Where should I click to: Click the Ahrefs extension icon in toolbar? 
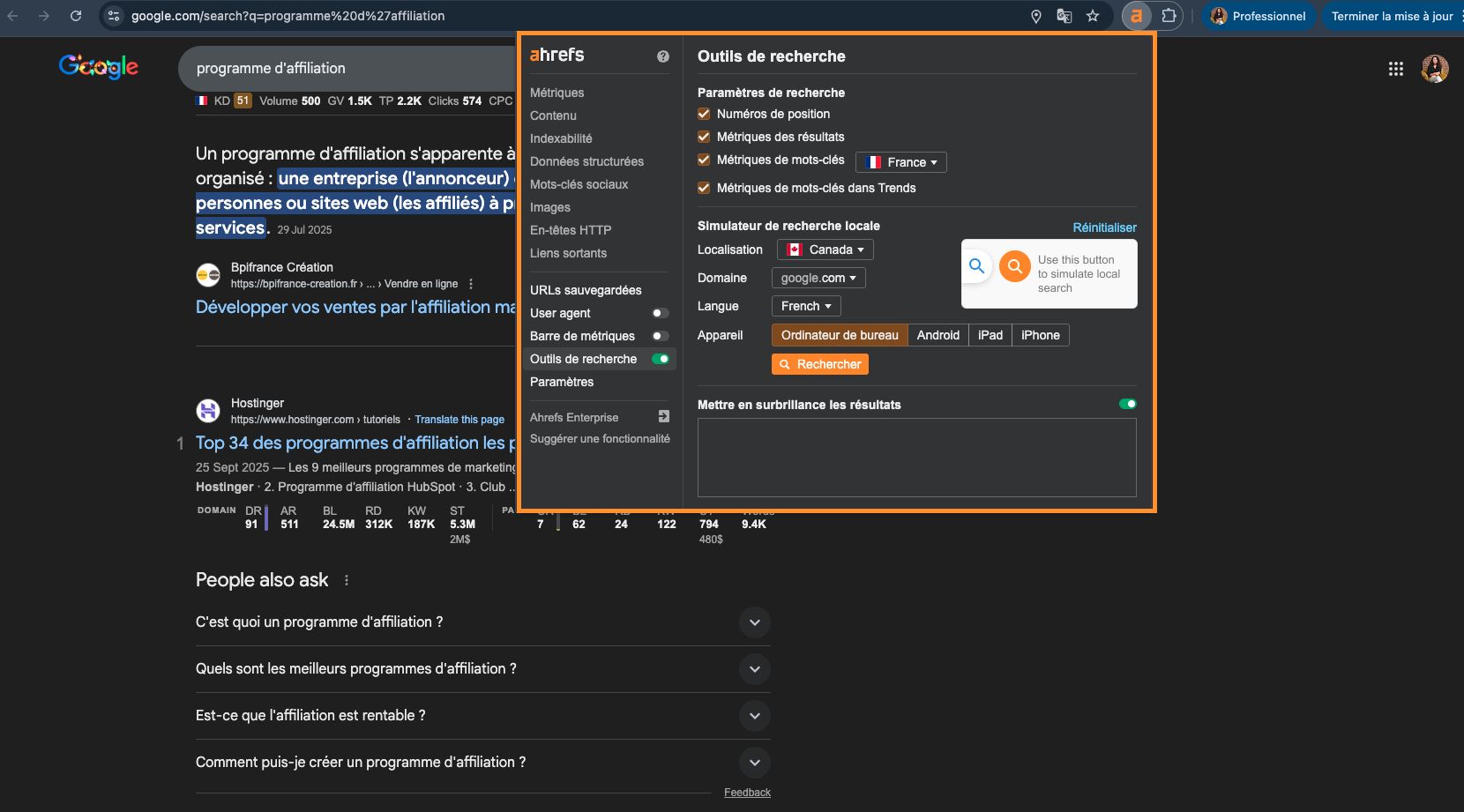pyautogui.click(x=1136, y=16)
